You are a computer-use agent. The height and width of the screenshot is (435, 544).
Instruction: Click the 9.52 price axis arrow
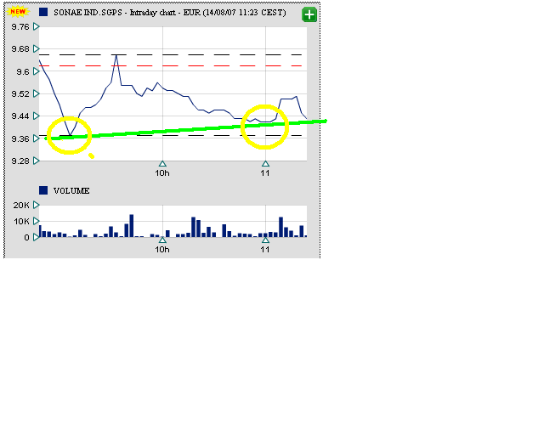click(x=36, y=93)
